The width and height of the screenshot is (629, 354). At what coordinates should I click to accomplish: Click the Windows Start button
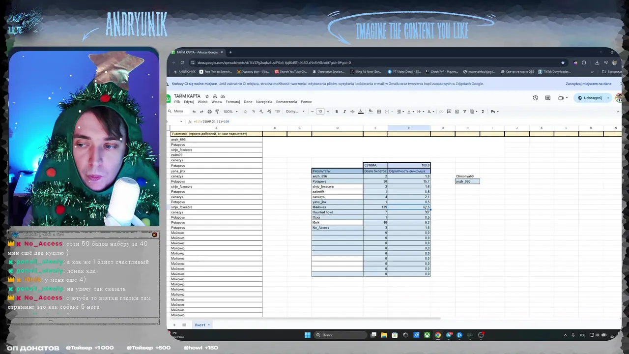click(x=308, y=335)
